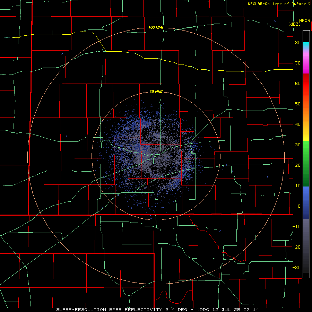Click the green segment of color bar

pos(306,164)
